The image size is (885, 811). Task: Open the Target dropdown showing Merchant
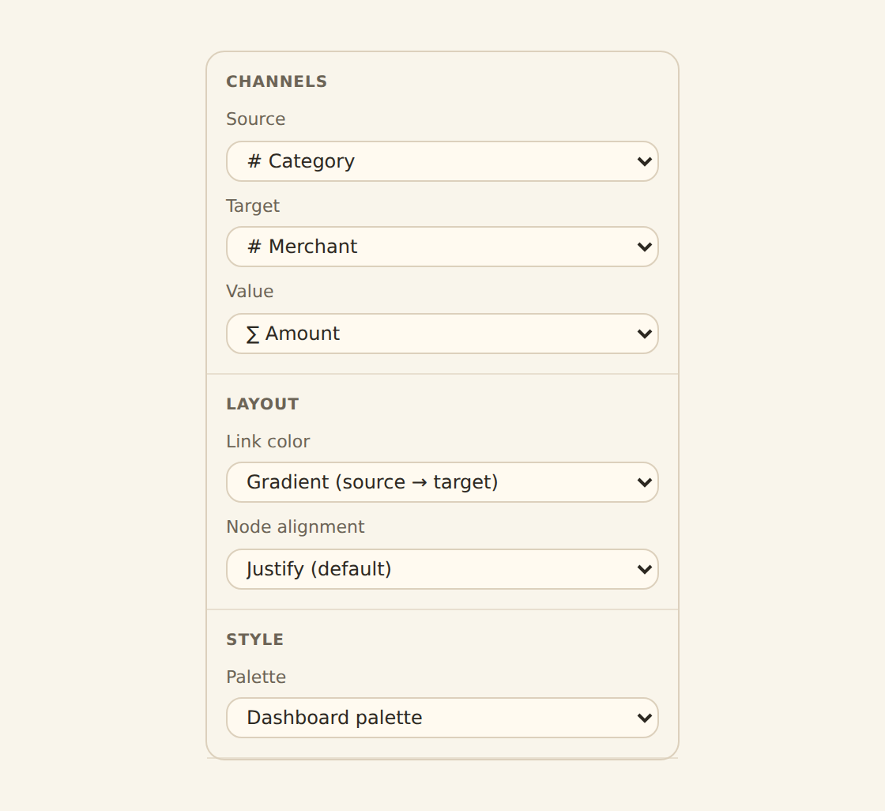[x=442, y=247]
